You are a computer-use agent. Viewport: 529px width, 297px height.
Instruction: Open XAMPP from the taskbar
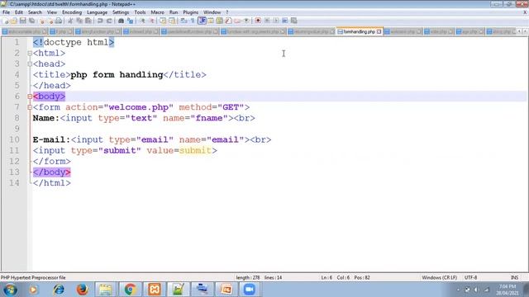pyautogui.click(x=155, y=290)
